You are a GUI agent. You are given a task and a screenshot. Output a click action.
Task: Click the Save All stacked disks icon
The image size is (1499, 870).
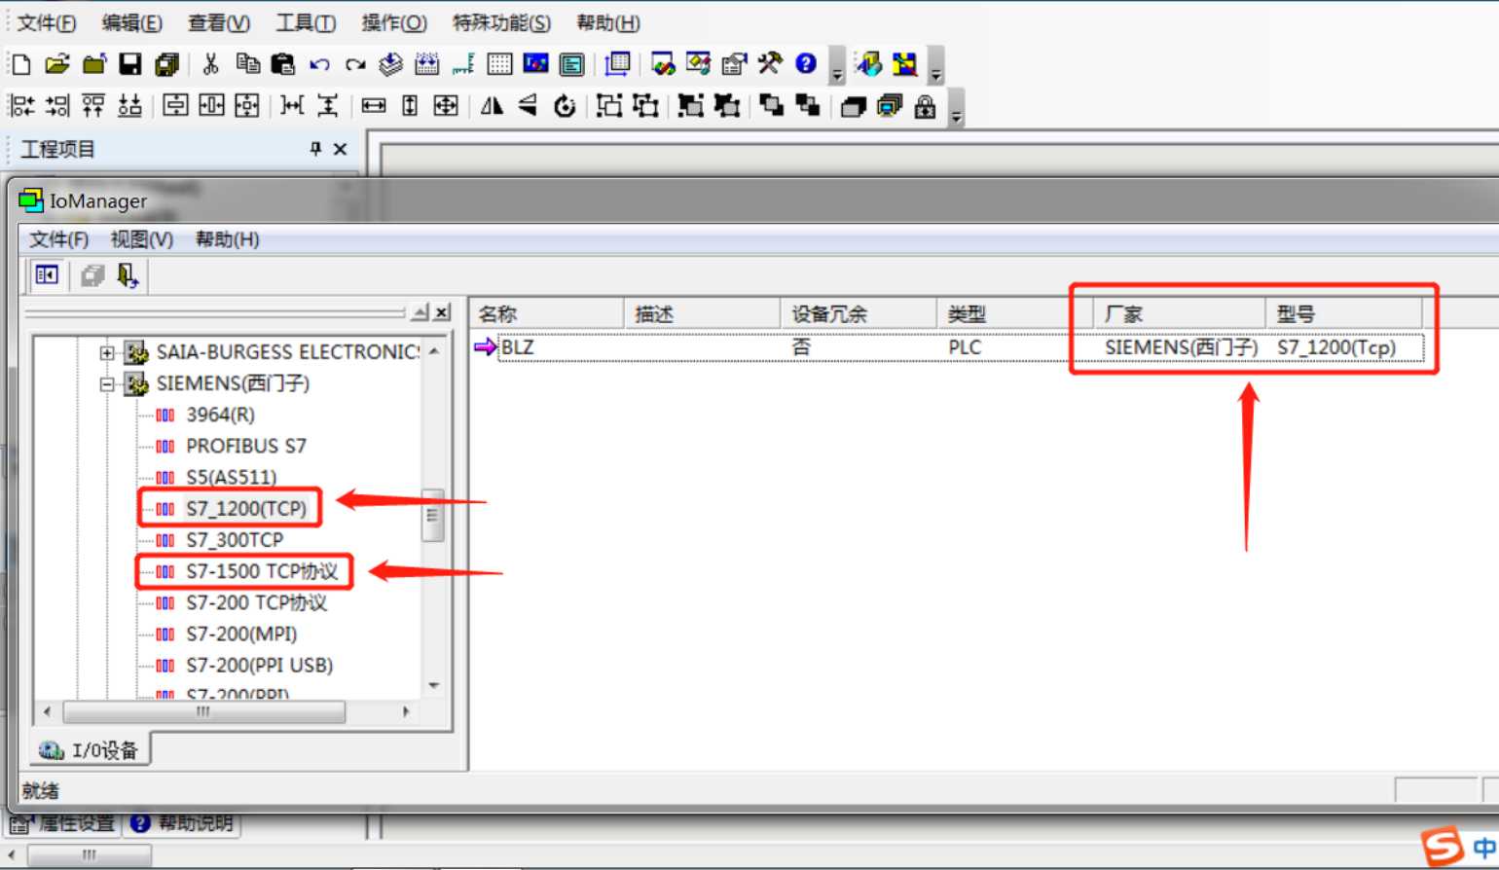167,64
